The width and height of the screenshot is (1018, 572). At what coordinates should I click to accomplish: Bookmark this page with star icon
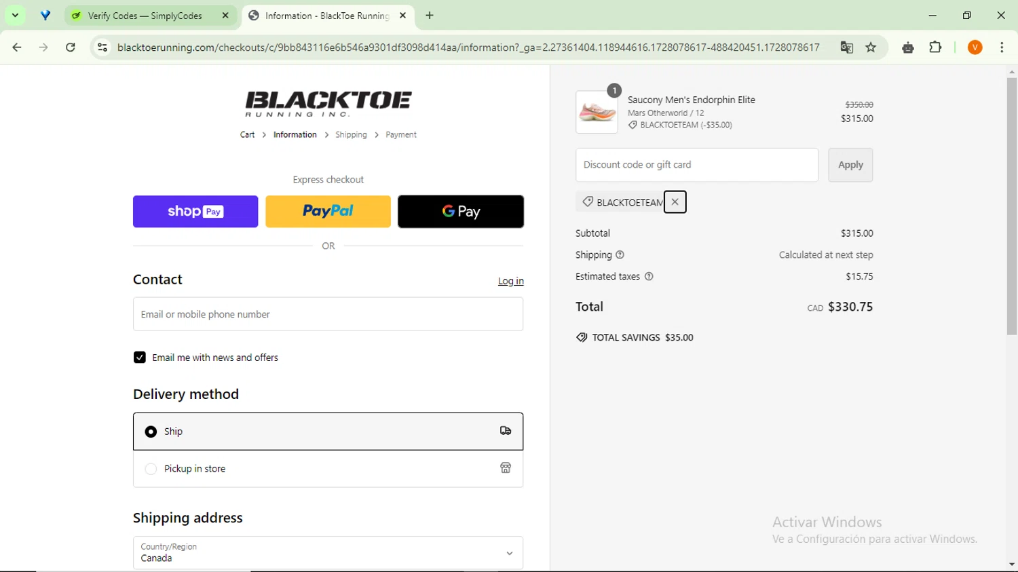point(871,47)
